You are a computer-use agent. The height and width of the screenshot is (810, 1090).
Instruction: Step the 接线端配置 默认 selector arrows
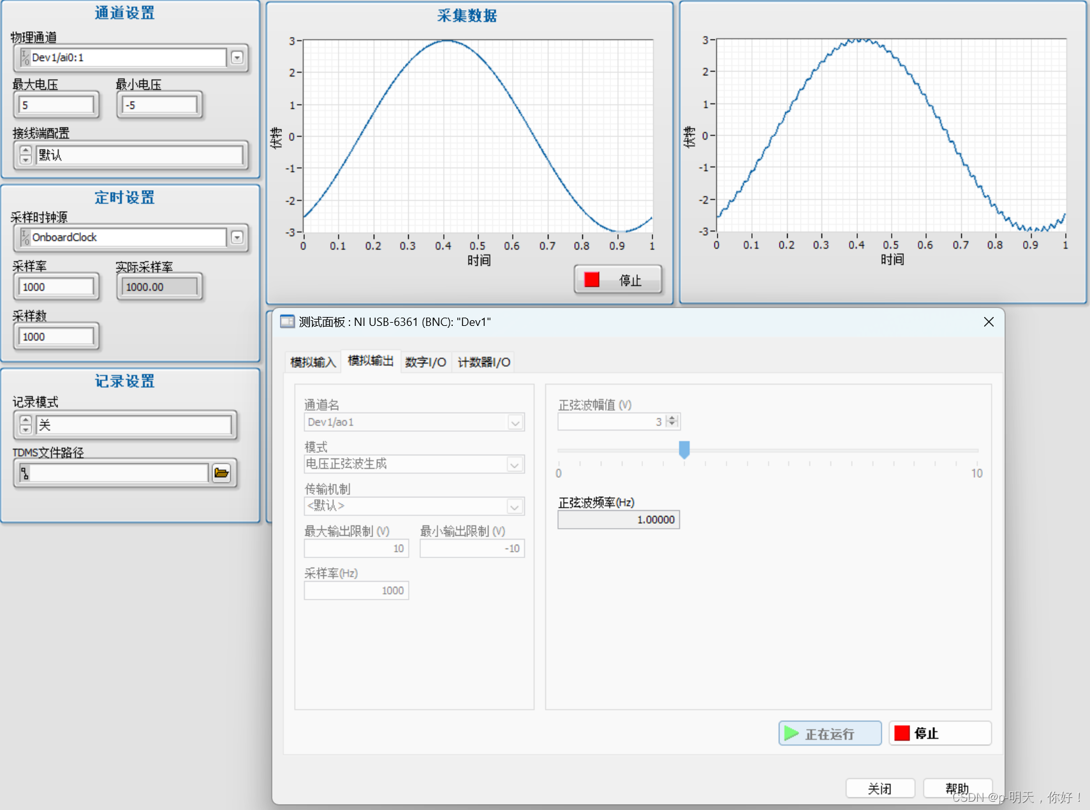point(26,155)
